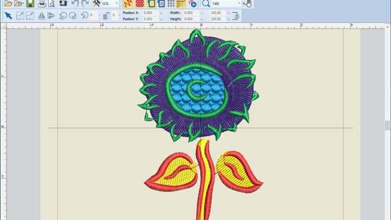Screen dimensions: 391x220
Task: Click the Print Preview button
Action: coord(52,4)
